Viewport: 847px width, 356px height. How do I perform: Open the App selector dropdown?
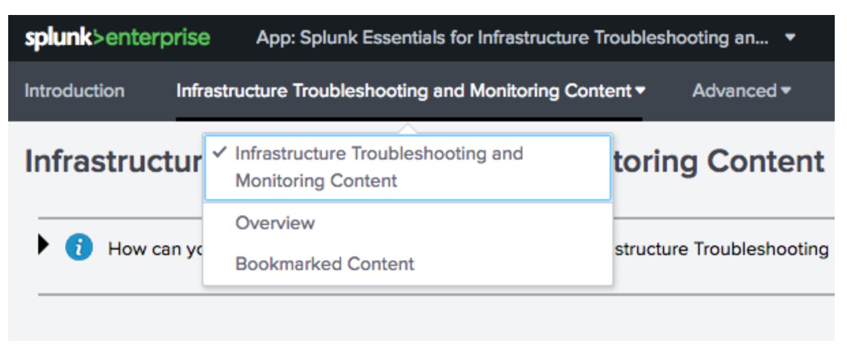tap(525, 38)
